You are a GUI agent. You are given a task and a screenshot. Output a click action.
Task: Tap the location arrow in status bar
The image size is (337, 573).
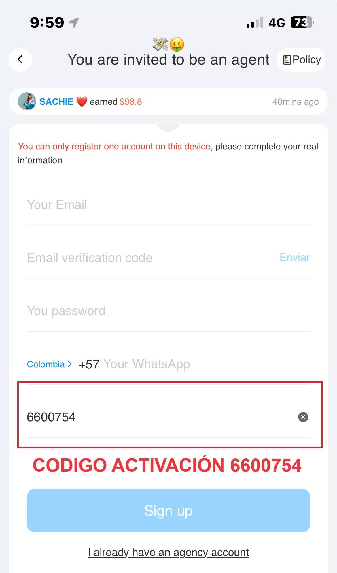click(x=74, y=23)
